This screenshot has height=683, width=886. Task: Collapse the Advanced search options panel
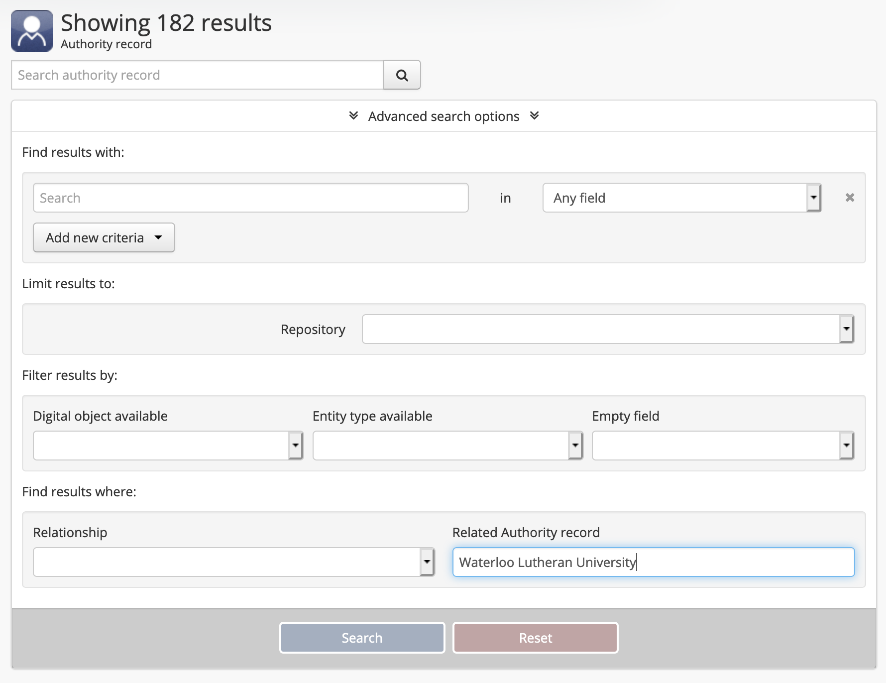pos(443,116)
